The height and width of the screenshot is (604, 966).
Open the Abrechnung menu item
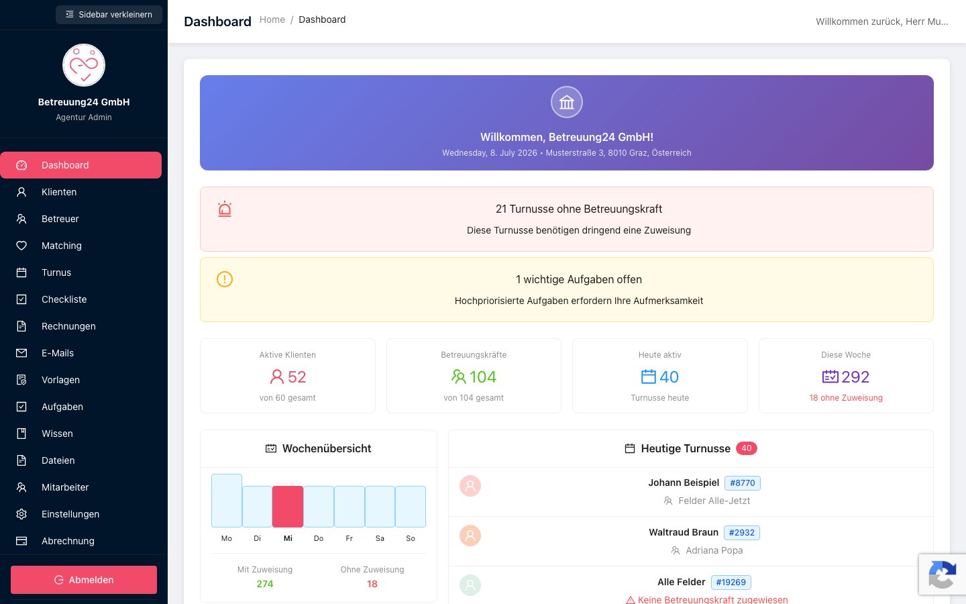80,541
